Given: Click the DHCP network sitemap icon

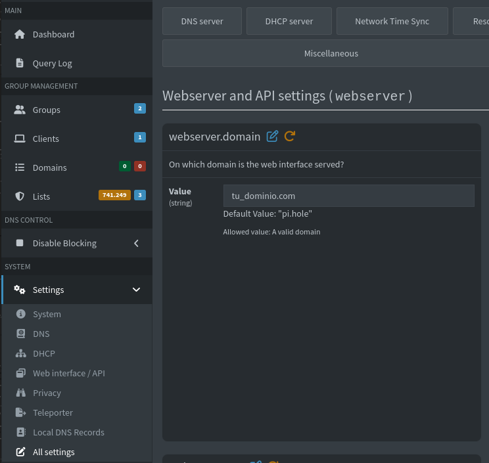Looking at the screenshot, I should 21,353.
